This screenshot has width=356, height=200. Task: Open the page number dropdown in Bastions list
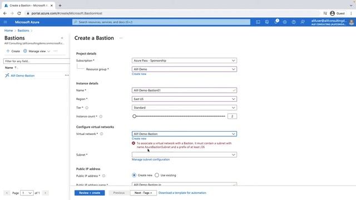27,193
